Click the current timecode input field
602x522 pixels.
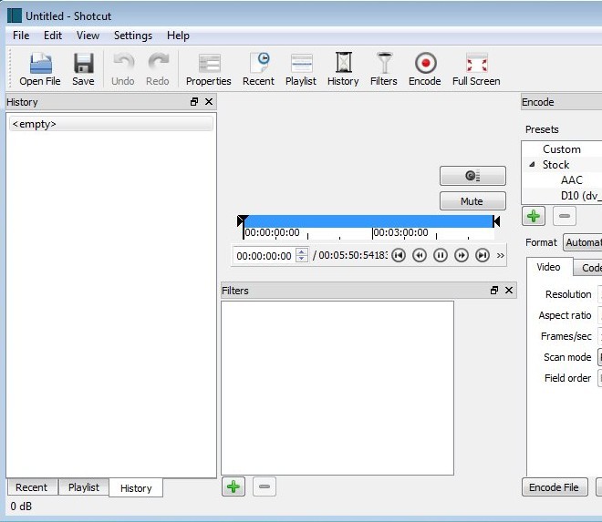click(265, 256)
